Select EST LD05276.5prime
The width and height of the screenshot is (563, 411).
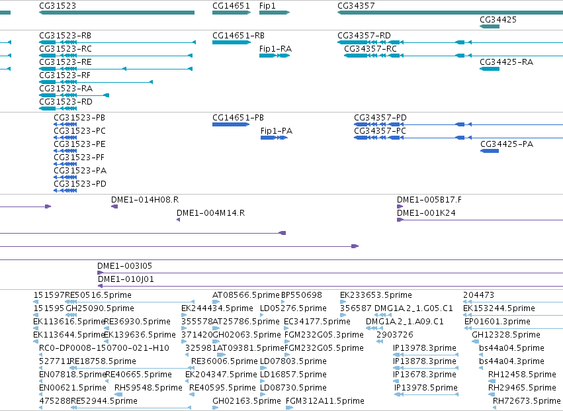click(x=293, y=308)
